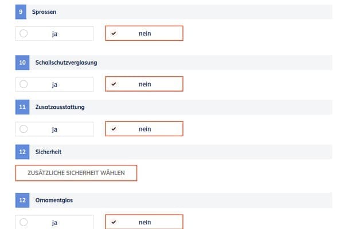
Task: Click the number 12 badge beside Sicherheit
Action: coord(21,152)
